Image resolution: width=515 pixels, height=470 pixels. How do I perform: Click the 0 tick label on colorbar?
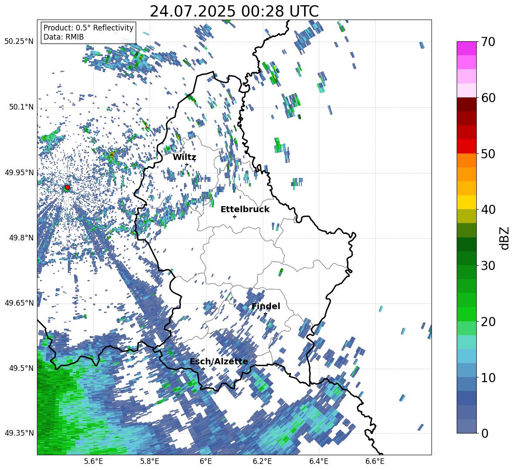coord(485,433)
